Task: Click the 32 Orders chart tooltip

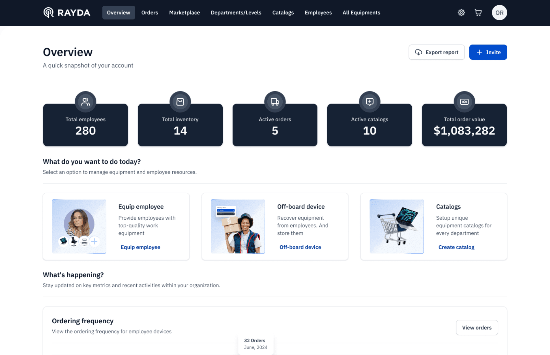Action: tap(256, 344)
